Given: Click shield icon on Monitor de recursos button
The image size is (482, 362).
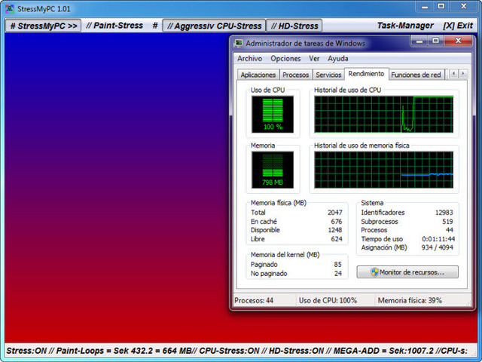Looking at the screenshot, I should pos(374,272).
